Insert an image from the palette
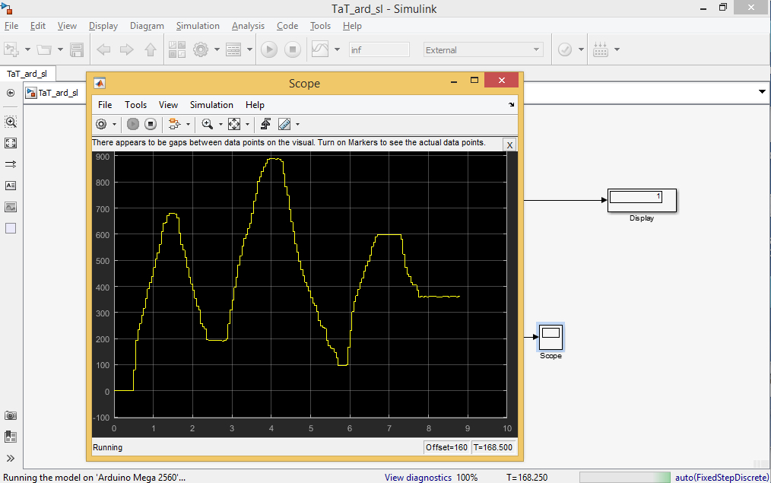The image size is (771, 483). (x=11, y=207)
